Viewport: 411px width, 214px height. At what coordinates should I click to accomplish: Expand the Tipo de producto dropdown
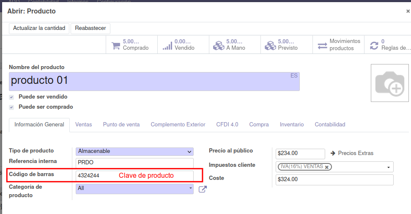[134, 151]
